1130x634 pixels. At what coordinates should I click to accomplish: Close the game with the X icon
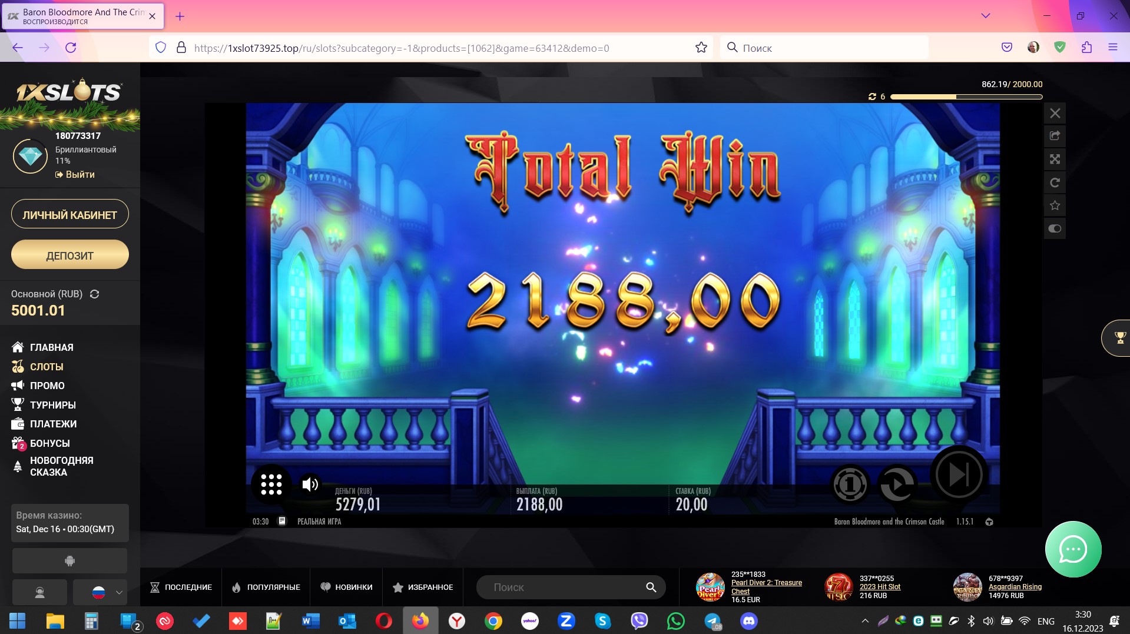coord(1055,113)
